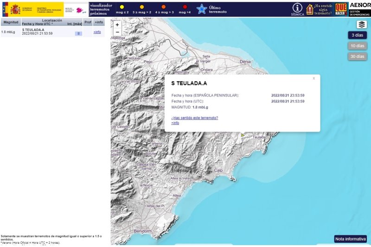Click the red mag > 4 legend dot
Screen dimensions: 371x247
[x=185, y=7]
